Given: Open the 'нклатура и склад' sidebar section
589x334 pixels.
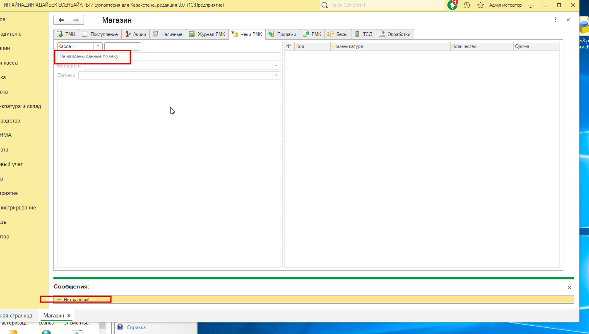Looking at the screenshot, I should click(x=21, y=106).
